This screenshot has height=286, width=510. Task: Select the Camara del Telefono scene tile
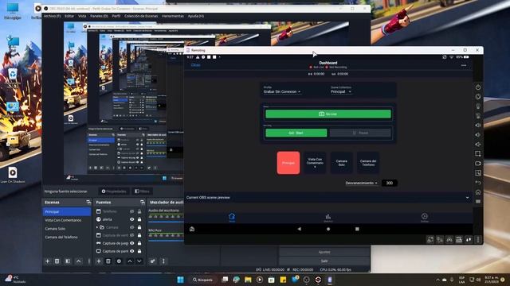tap(368, 163)
